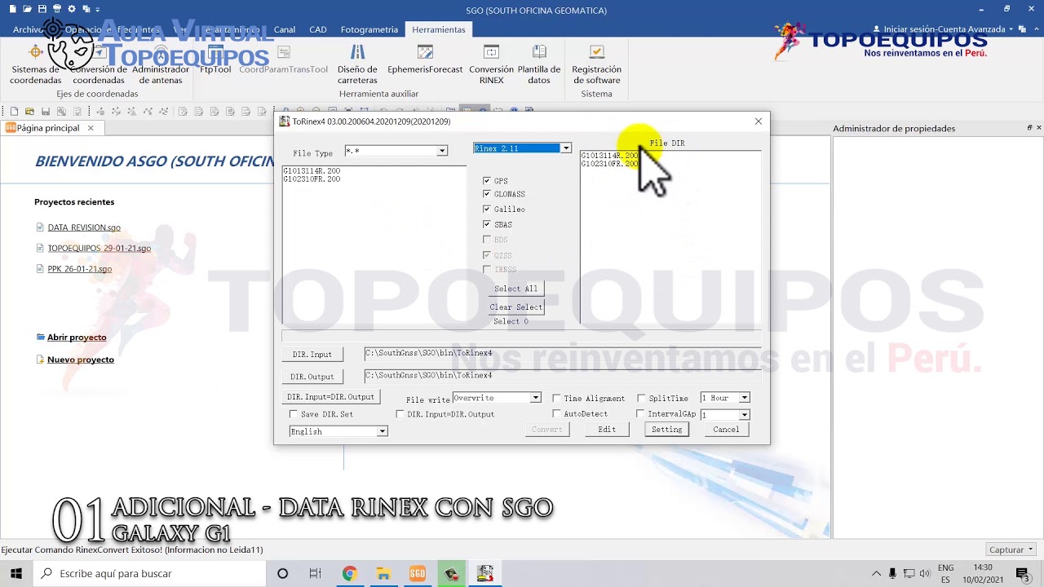Image resolution: width=1044 pixels, height=587 pixels.
Task: Click new document icon in secondary toolbar
Action: pyautogui.click(x=14, y=112)
